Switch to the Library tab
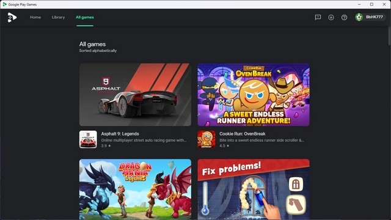This screenshot has width=391, height=220. 59,17
